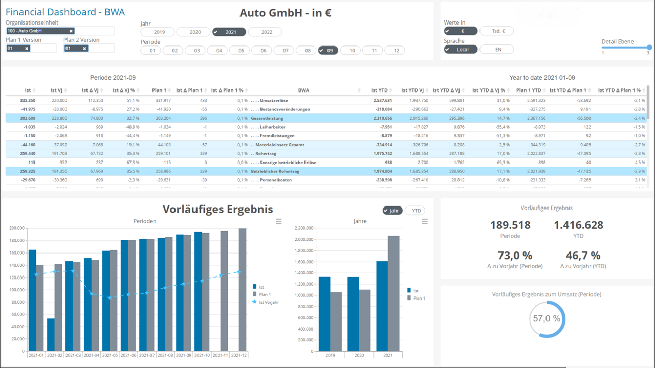Toggle Ist series in Perioden chart legend
Image resolution: width=655 pixels, height=368 pixels.
(261, 287)
